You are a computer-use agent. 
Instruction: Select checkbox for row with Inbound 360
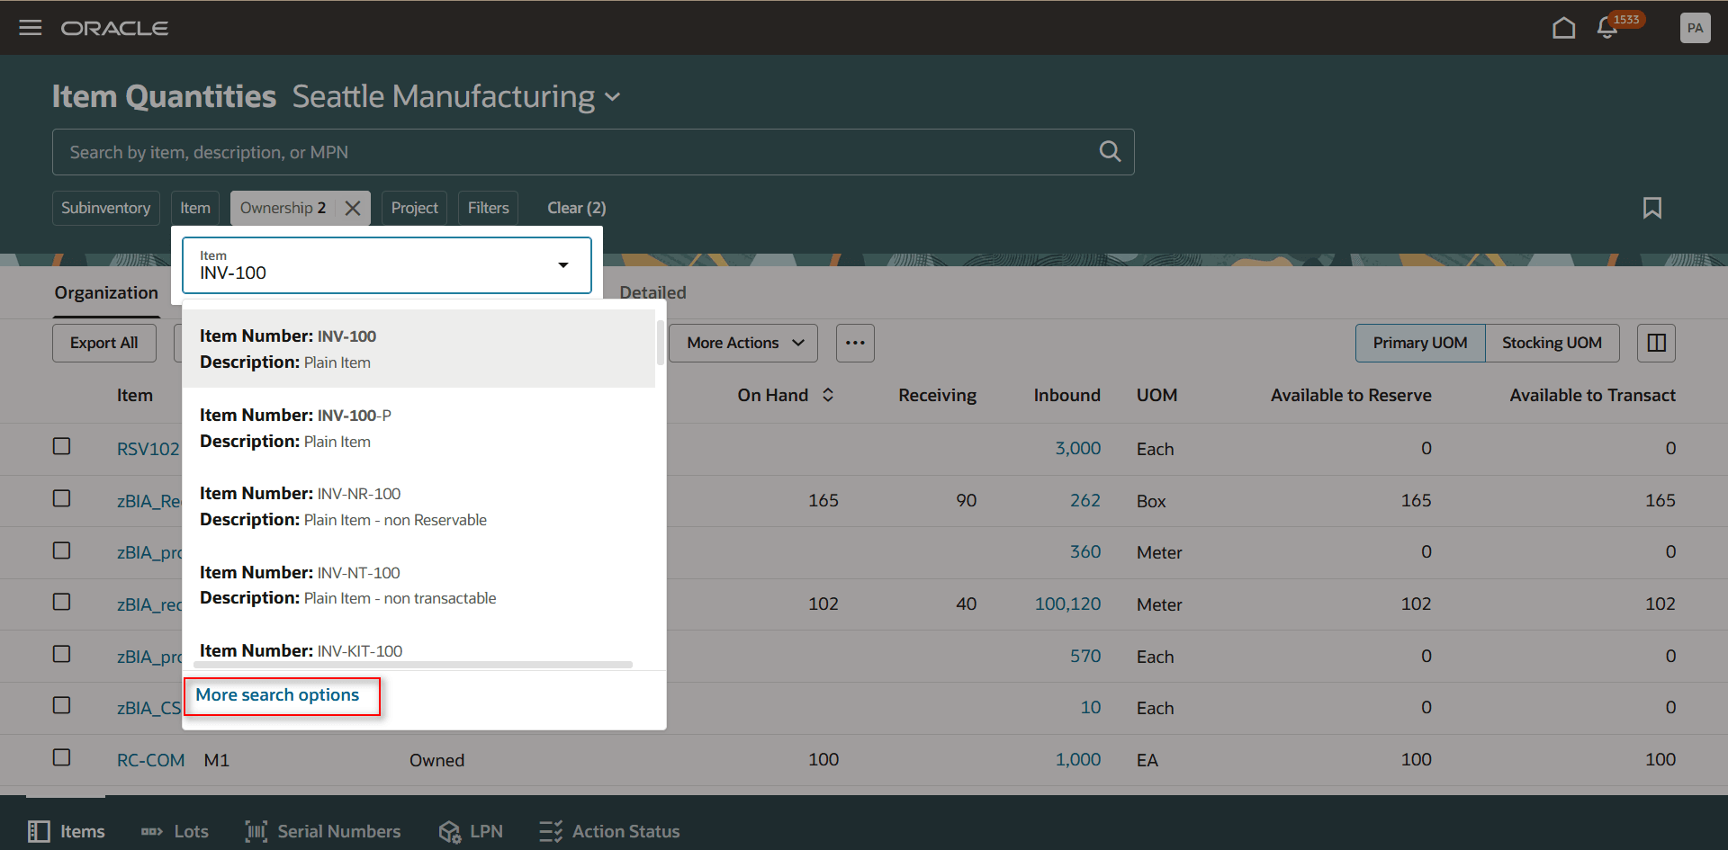tap(61, 550)
